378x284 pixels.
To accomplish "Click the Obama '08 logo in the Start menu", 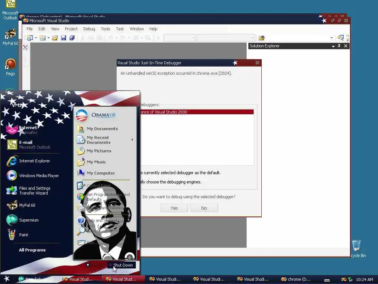I will pos(96,115).
